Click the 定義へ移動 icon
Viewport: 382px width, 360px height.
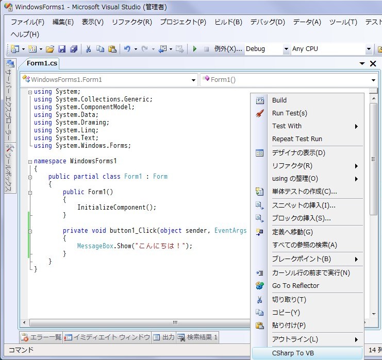coord(260,232)
